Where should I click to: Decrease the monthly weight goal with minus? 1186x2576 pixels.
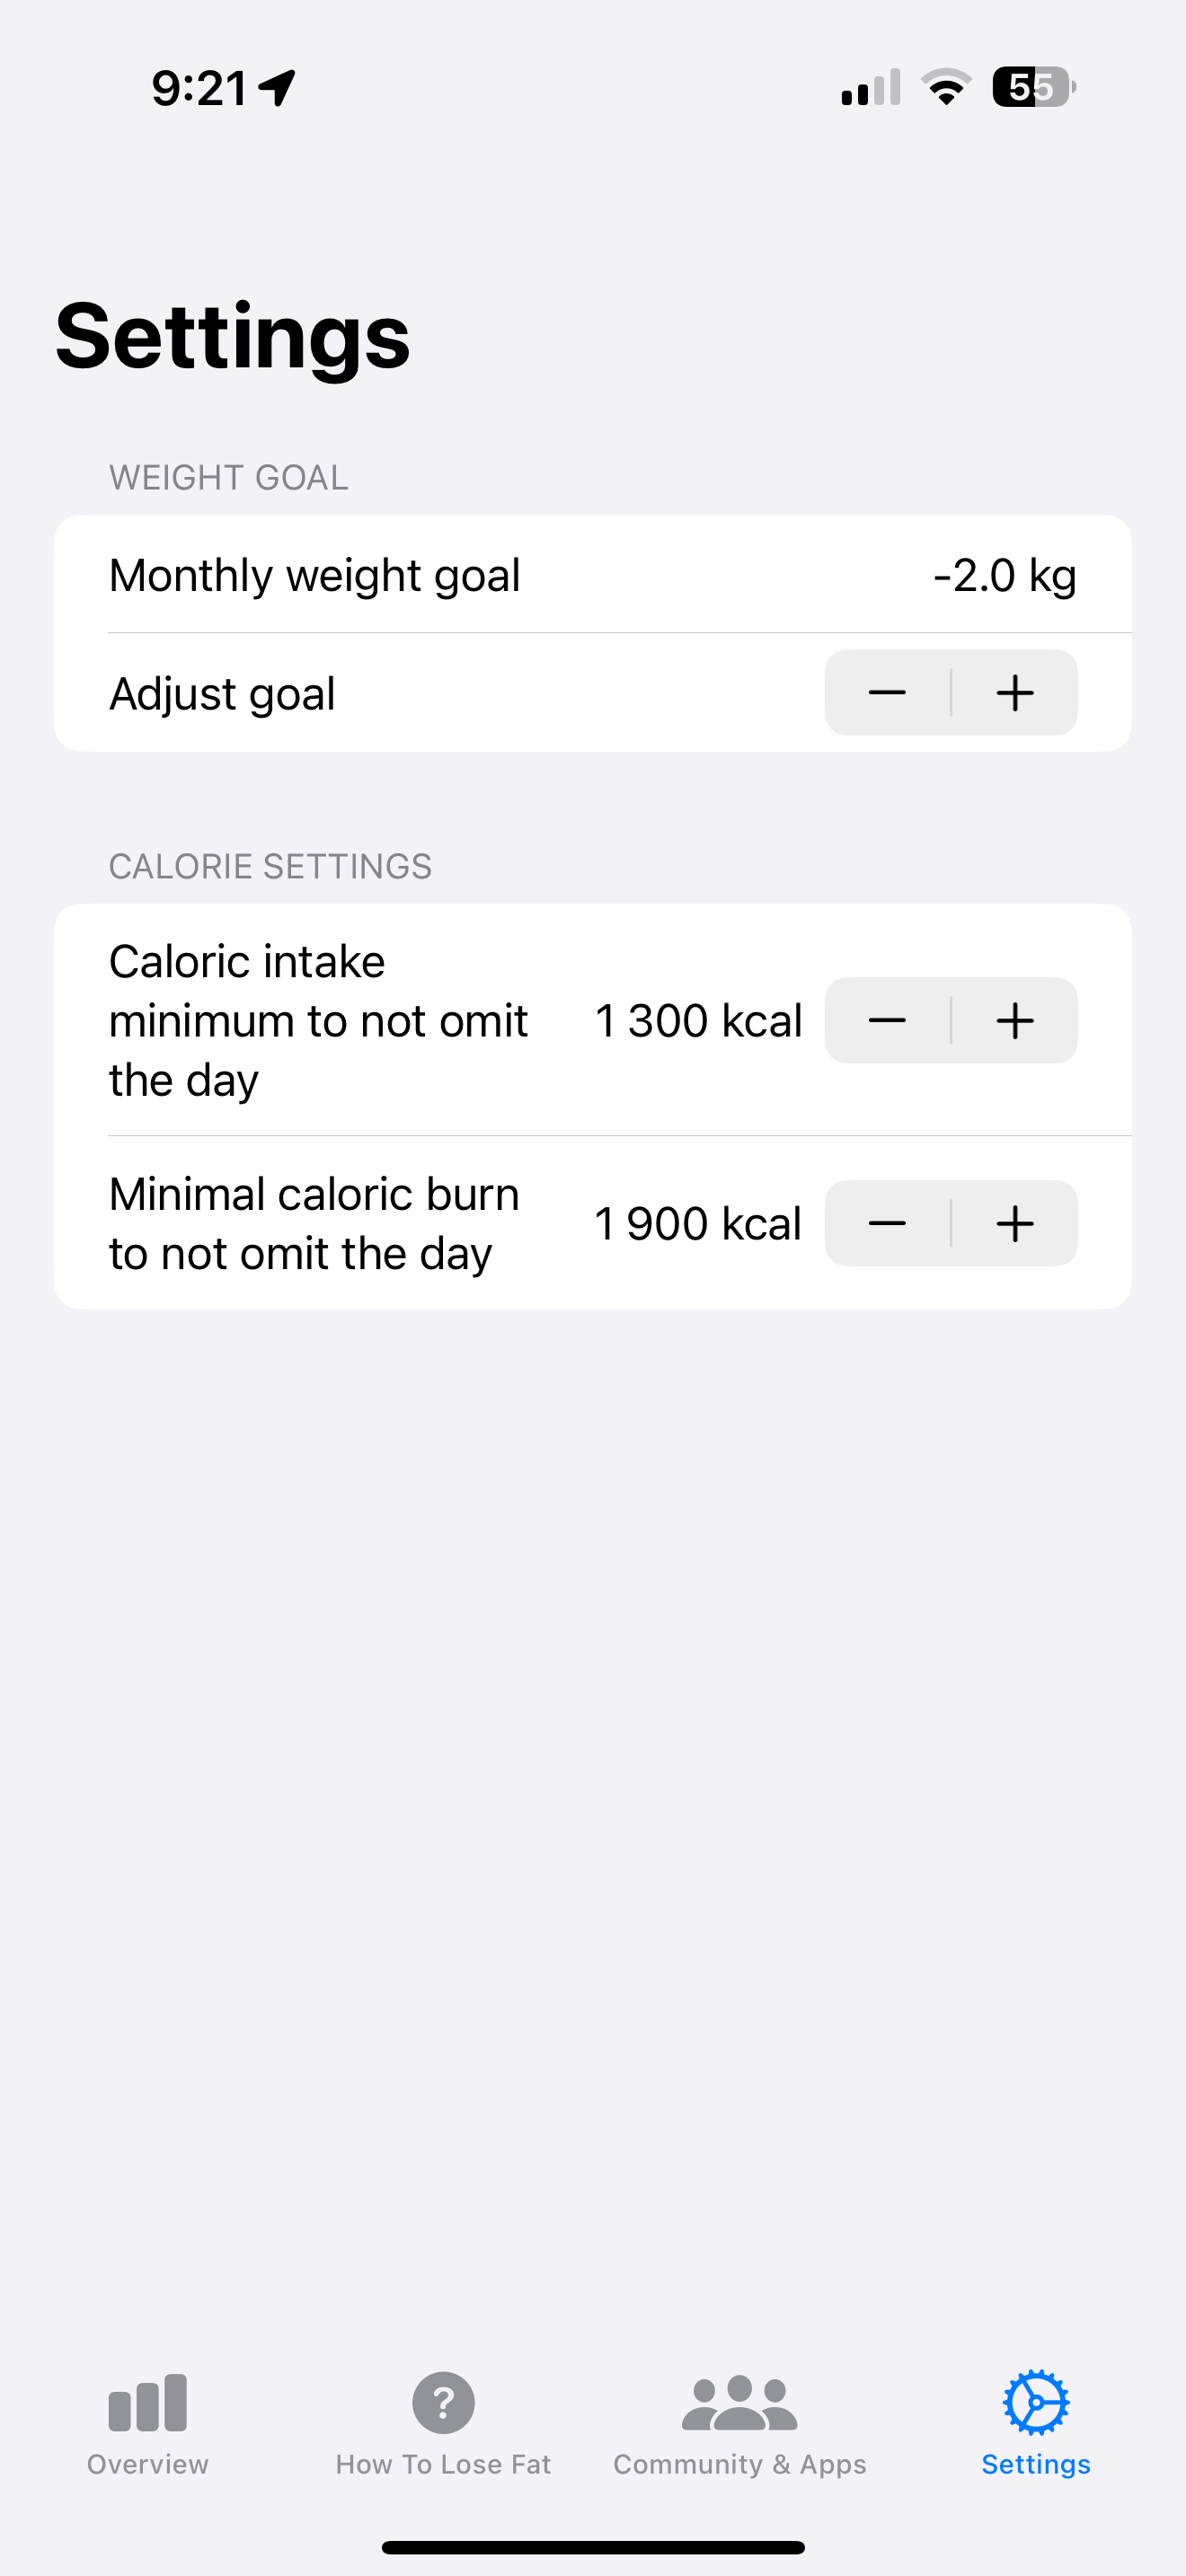pyautogui.click(x=887, y=693)
